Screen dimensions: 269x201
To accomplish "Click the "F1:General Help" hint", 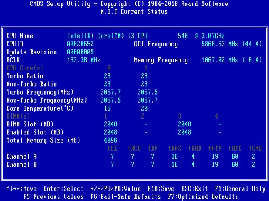I will point(240,189).
